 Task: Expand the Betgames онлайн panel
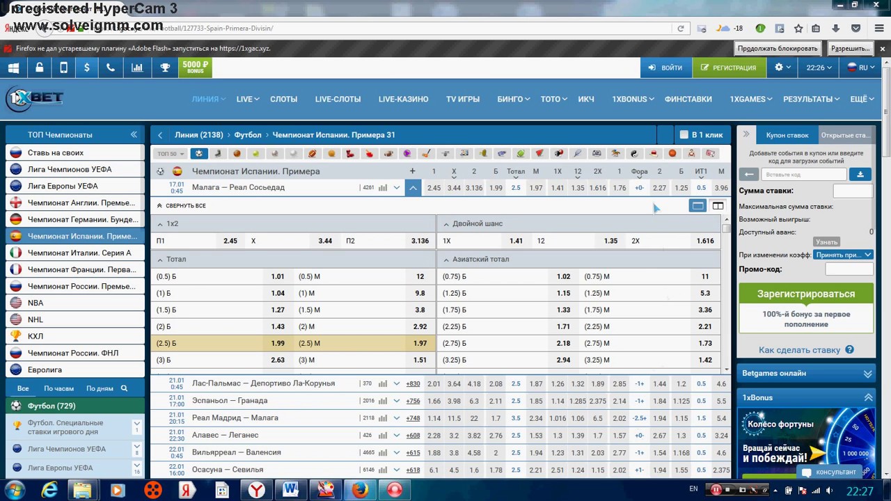(867, 374)
